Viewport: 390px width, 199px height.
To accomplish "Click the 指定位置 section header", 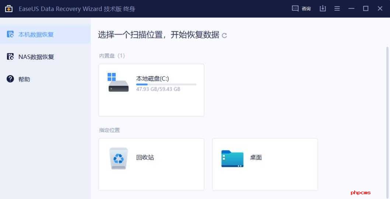I will coord(109,130).
